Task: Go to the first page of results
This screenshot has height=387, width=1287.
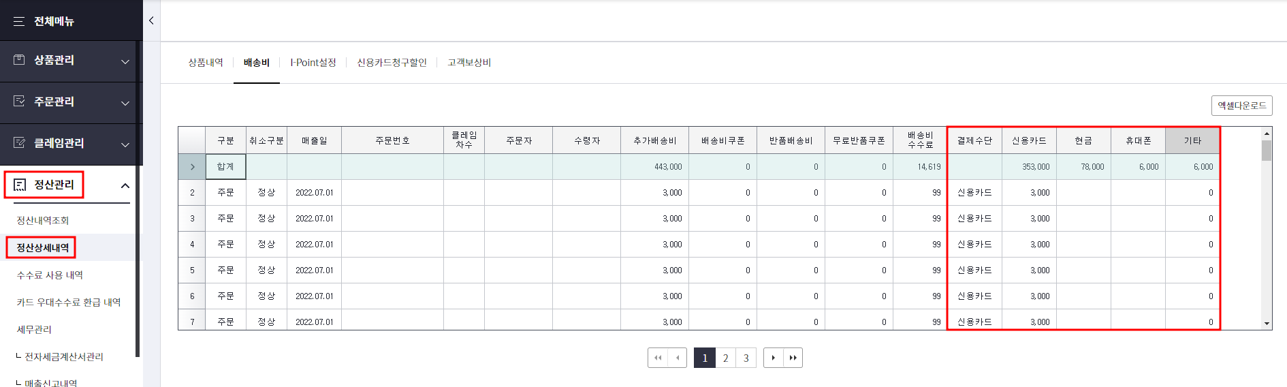Action: click(x=658, y=358)
